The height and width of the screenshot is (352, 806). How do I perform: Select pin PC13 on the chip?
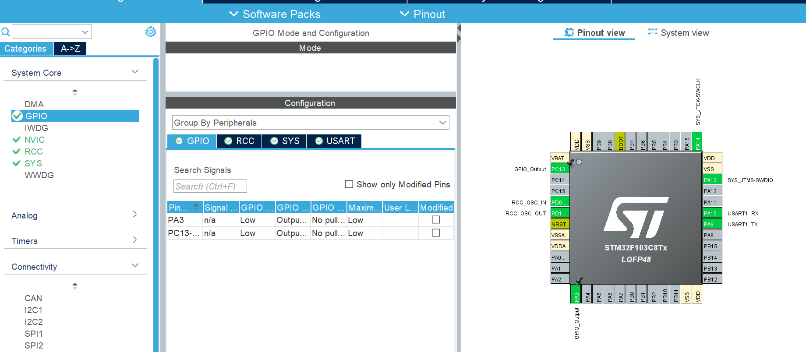[560, 169]
